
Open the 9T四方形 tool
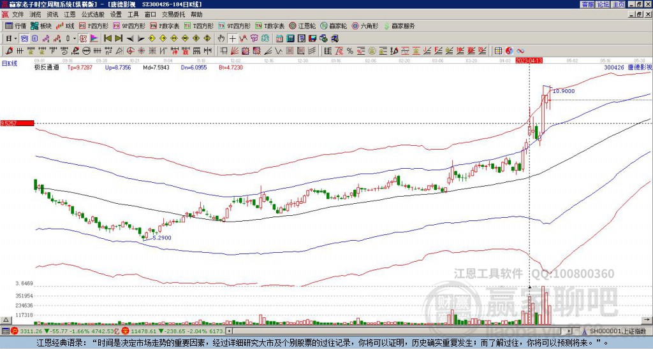(x=234, y=25)
